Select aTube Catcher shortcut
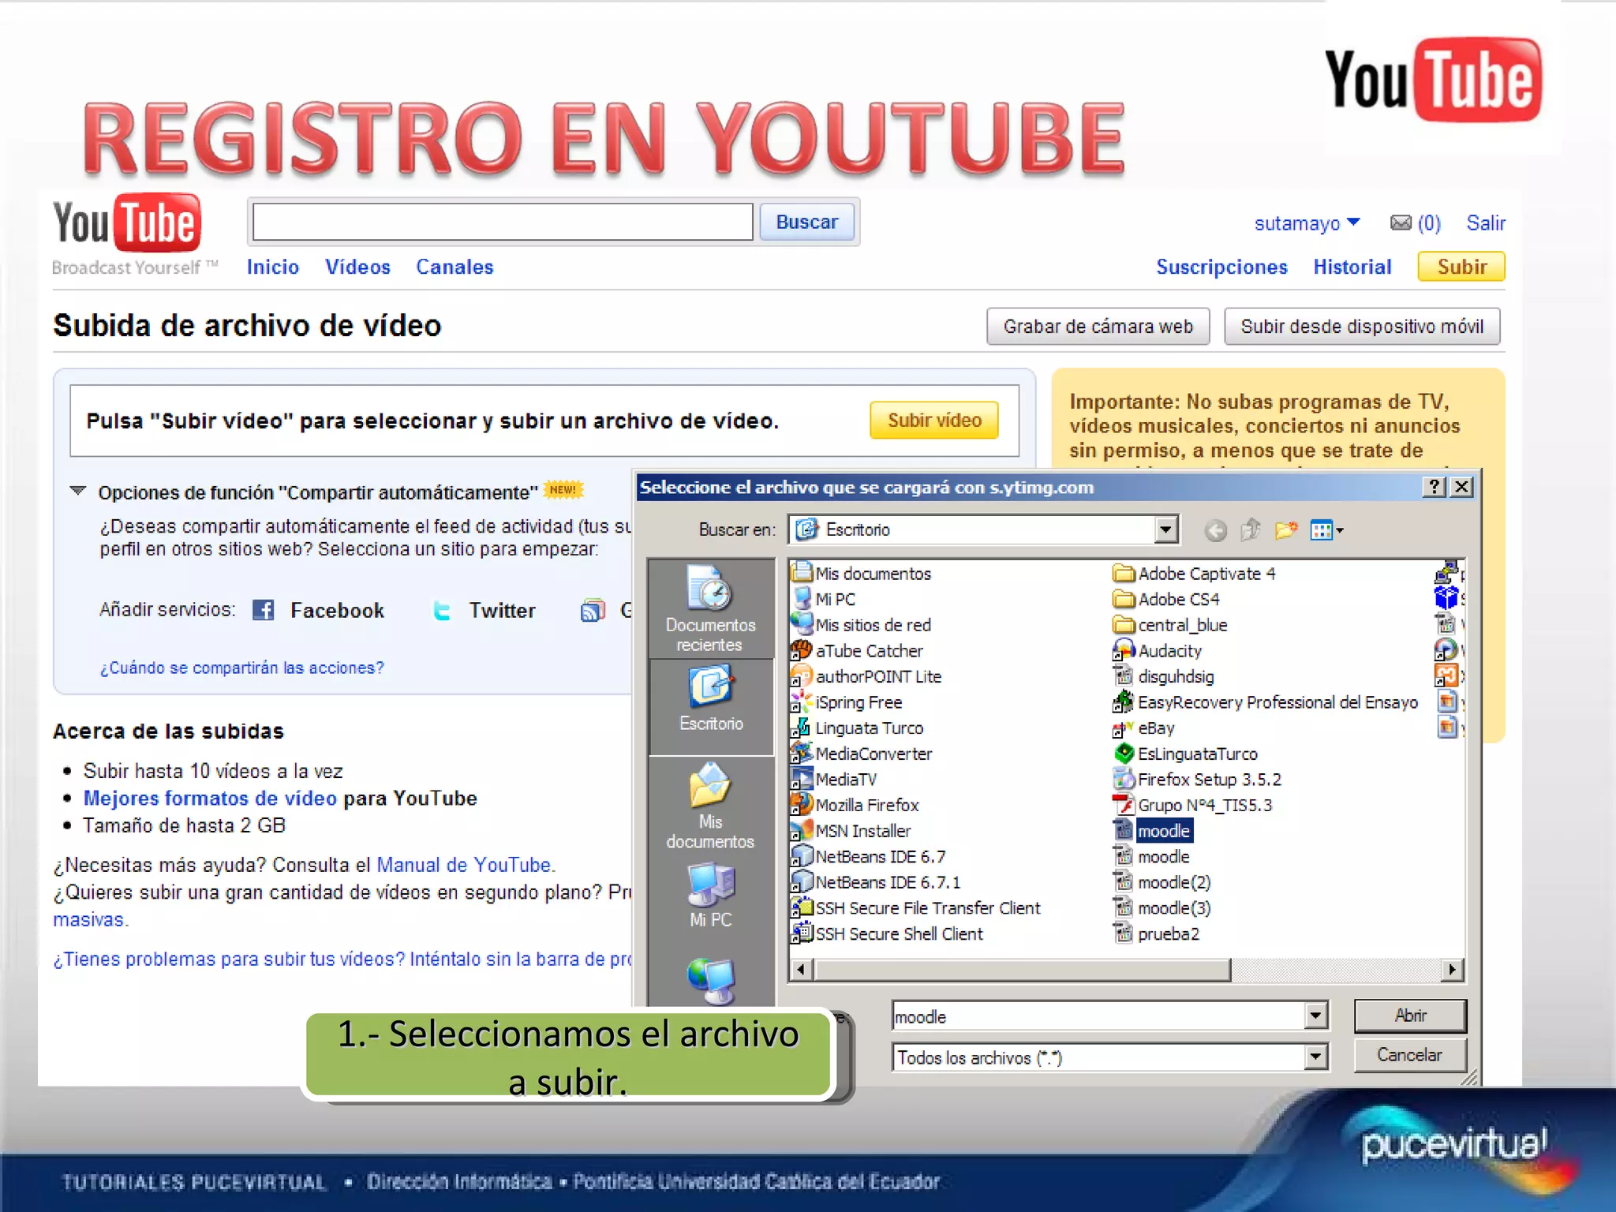This screenshot has height=1212, width=1616. click(x=857, y=651)
